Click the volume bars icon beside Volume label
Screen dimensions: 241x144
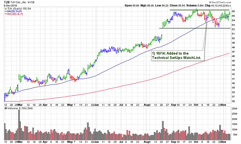(x=6, y=108)
